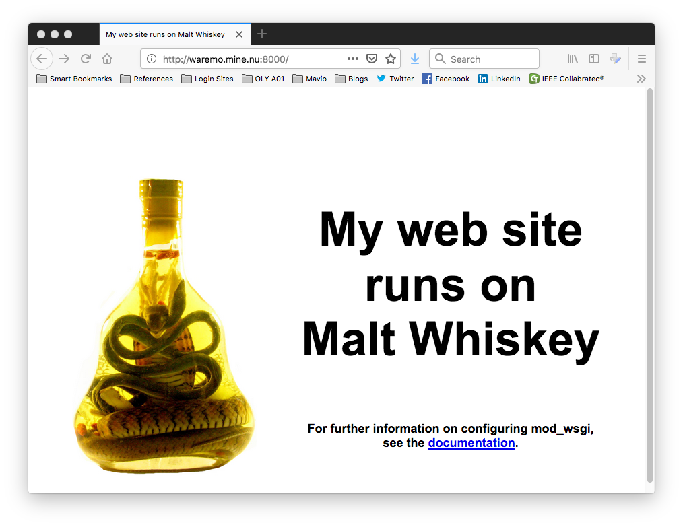Open the Facebook bookmark

pos(446,79)
